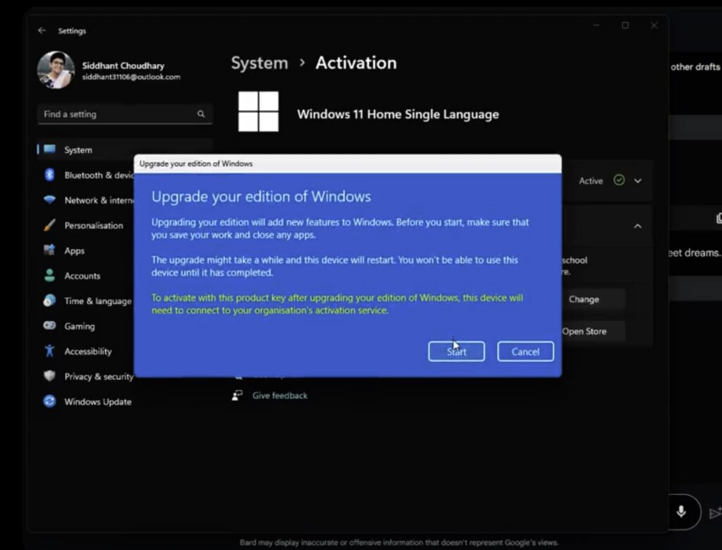Click the search magnifier in Find a setting
Screen dimensions: 722x550
(201, 114)
